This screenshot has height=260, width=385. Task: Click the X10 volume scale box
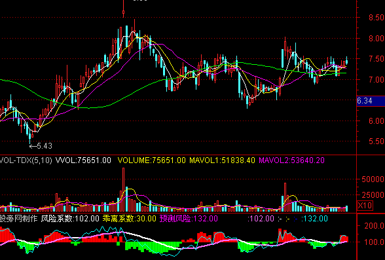tap(365, 205)
